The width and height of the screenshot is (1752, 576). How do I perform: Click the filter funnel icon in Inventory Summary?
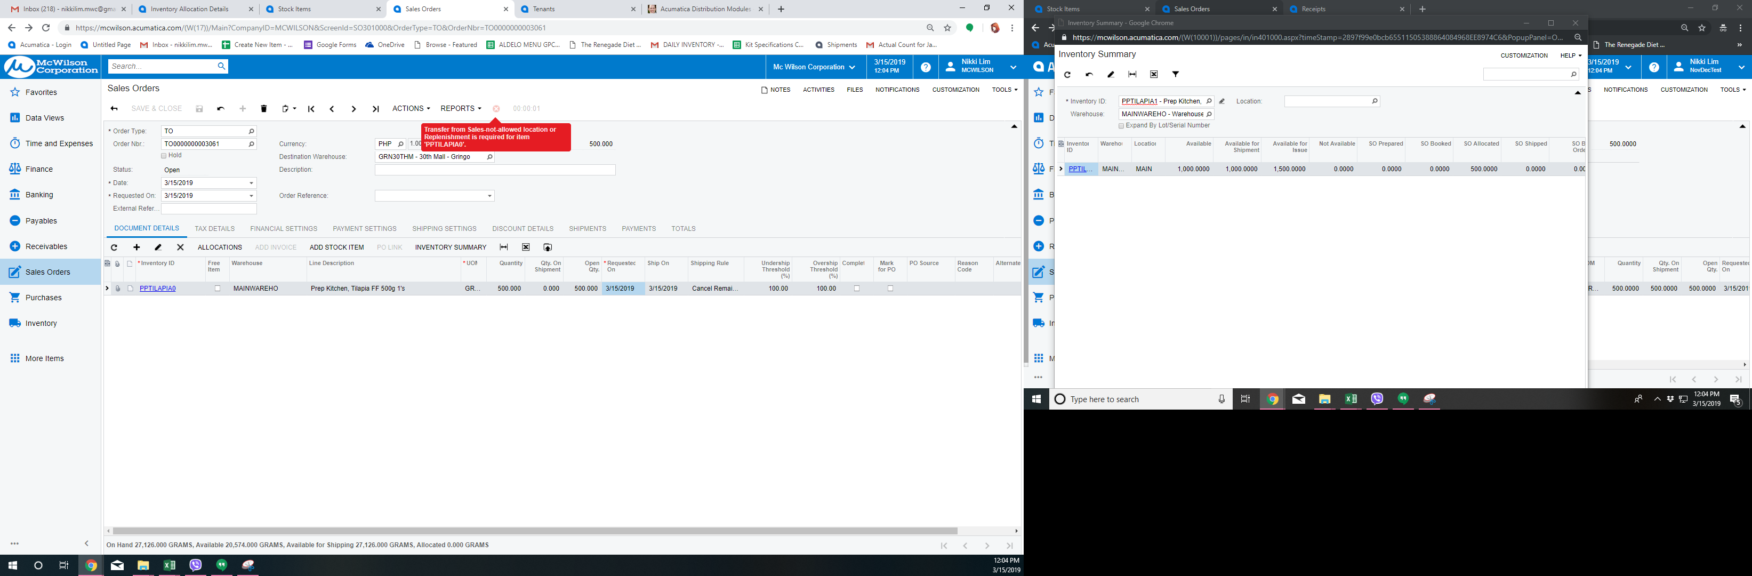[x=1175, y=74]
